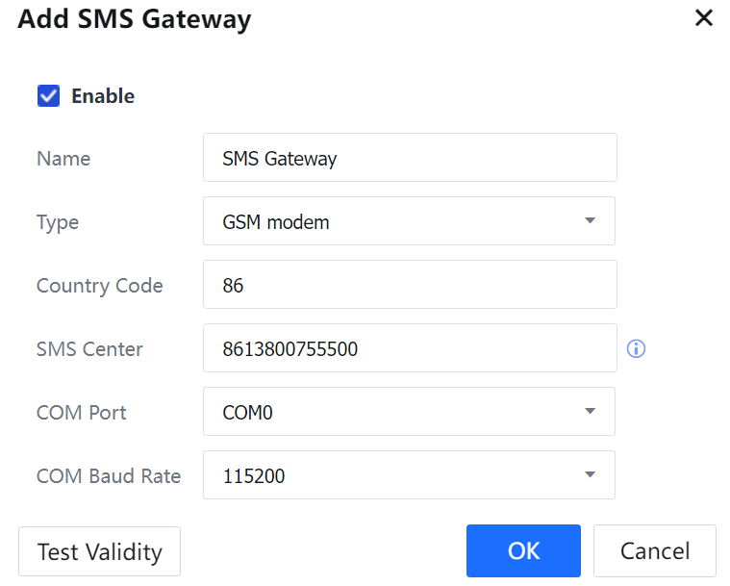
Task: Click the Add SMS Gateway title
Action: pyautogui.click(x=135, y=19)
